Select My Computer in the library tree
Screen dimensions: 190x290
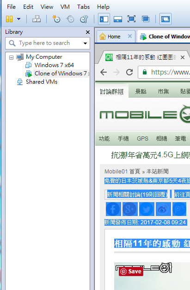44,57
